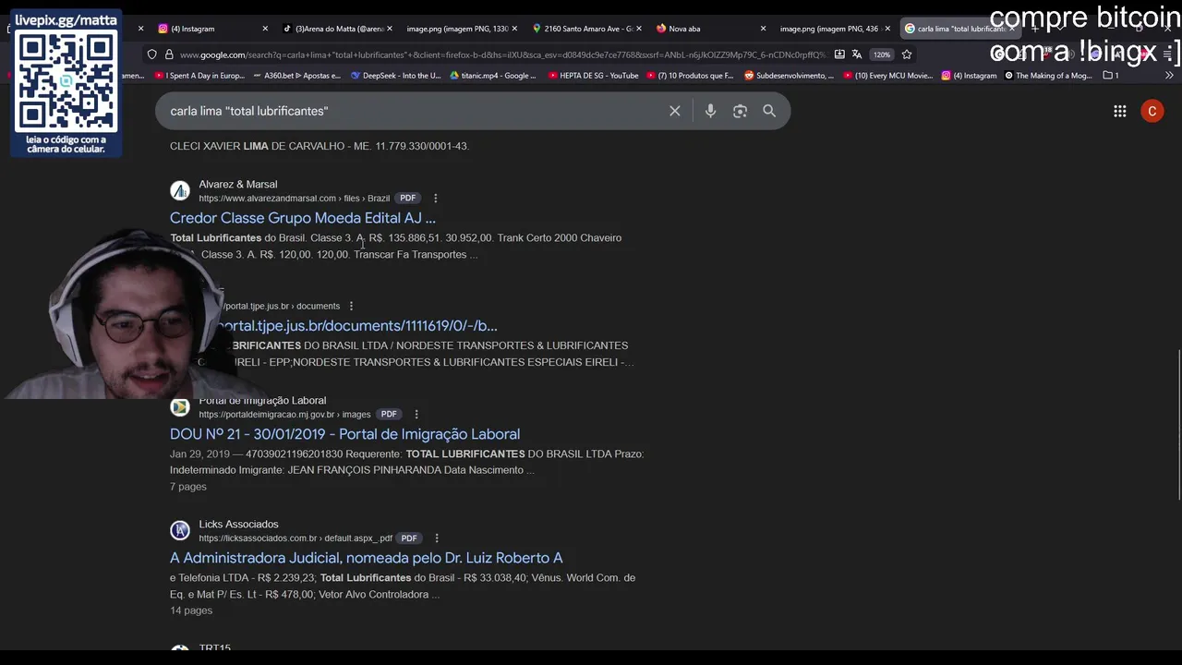Open 'A Administradora Judicial, nomeada pelo' result
Viewport: 1182px width, 665px height.
pos(366,558)
